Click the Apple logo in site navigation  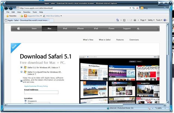coord(18,28)
